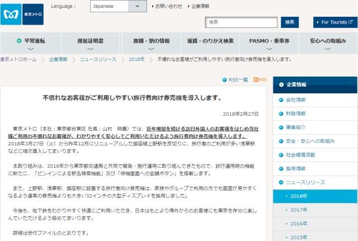Select 2015年 in the sidebar list
Screen dimensions: 358x241
pyautogui.click(x=315, y=237)
